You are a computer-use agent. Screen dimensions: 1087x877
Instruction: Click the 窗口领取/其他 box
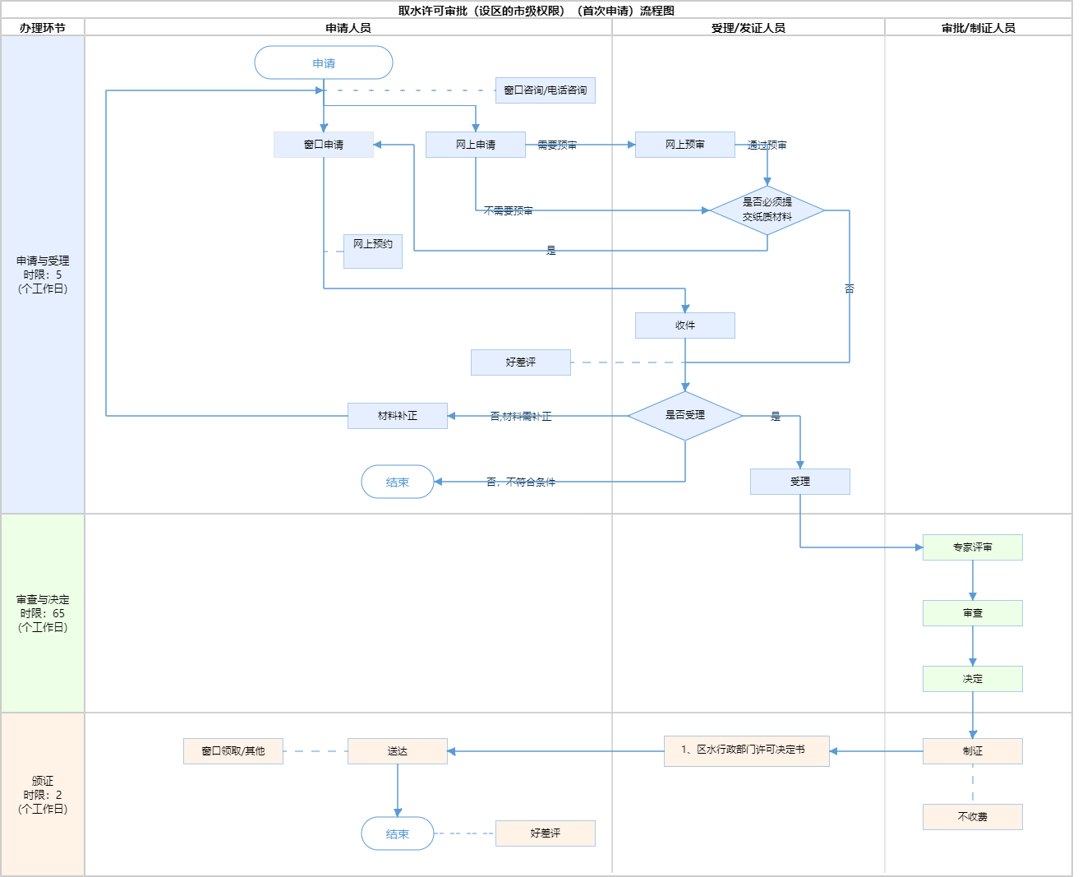click(233, 751)
